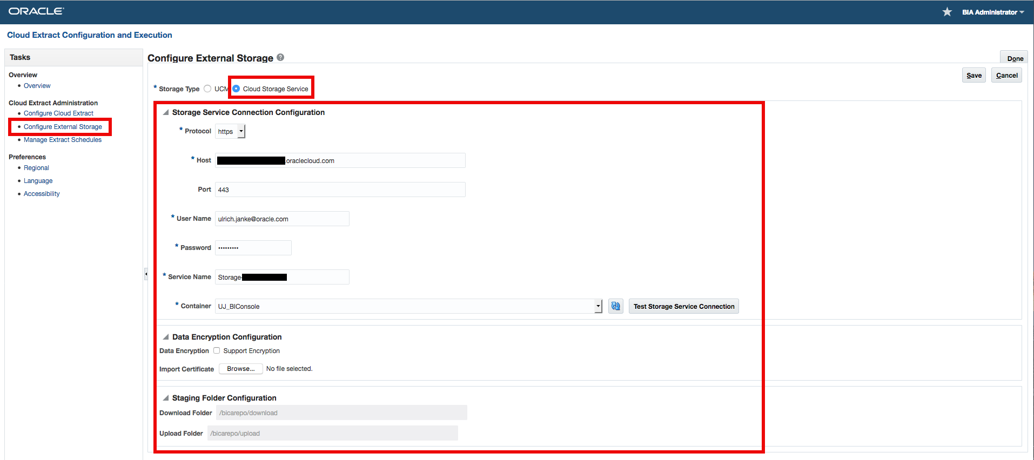Open Manage Extract Schedules
Viewport: 1034px width, 460px height.
(63, 140)
